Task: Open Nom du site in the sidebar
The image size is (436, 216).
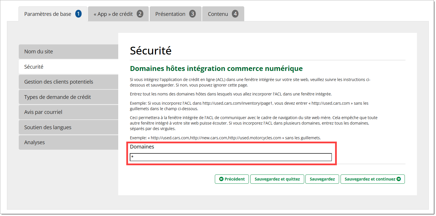Action: tap(68, 52)
